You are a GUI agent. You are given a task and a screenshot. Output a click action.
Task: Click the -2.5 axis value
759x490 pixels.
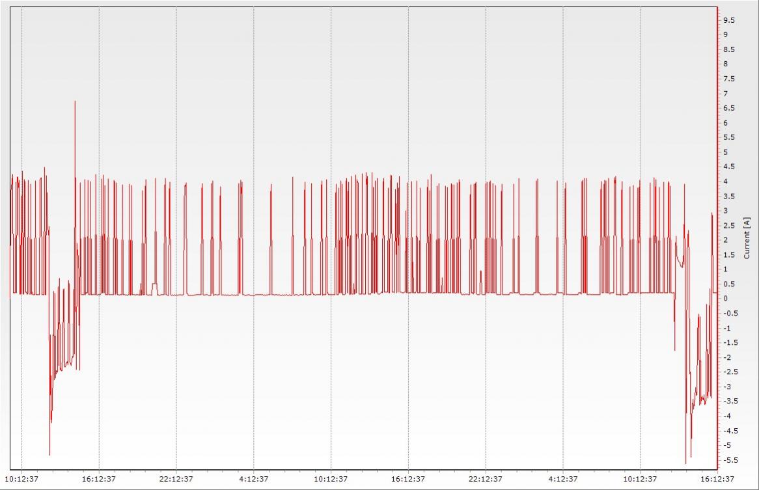point(730,372)
